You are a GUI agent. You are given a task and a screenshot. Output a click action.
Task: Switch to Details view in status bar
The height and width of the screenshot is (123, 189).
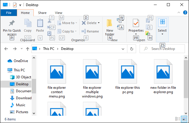pos(177,119)
